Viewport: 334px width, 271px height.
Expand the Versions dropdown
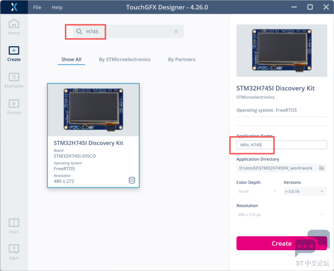pyautogui.click(x=305, y=191)
